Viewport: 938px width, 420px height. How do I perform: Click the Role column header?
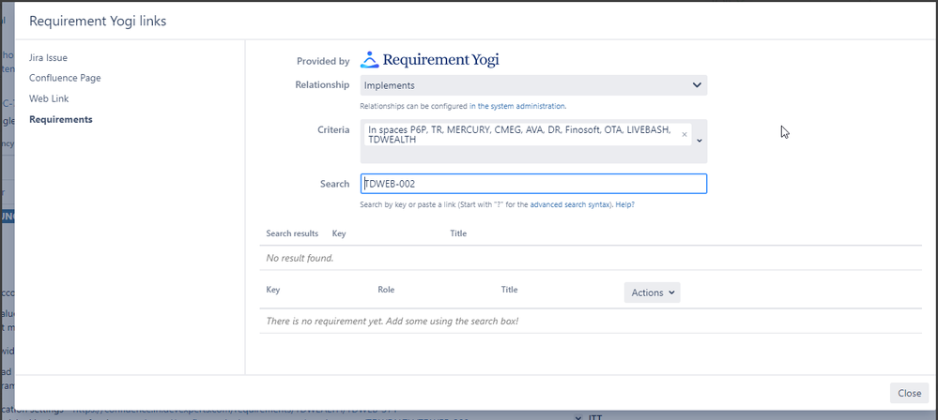coord(387,290)
